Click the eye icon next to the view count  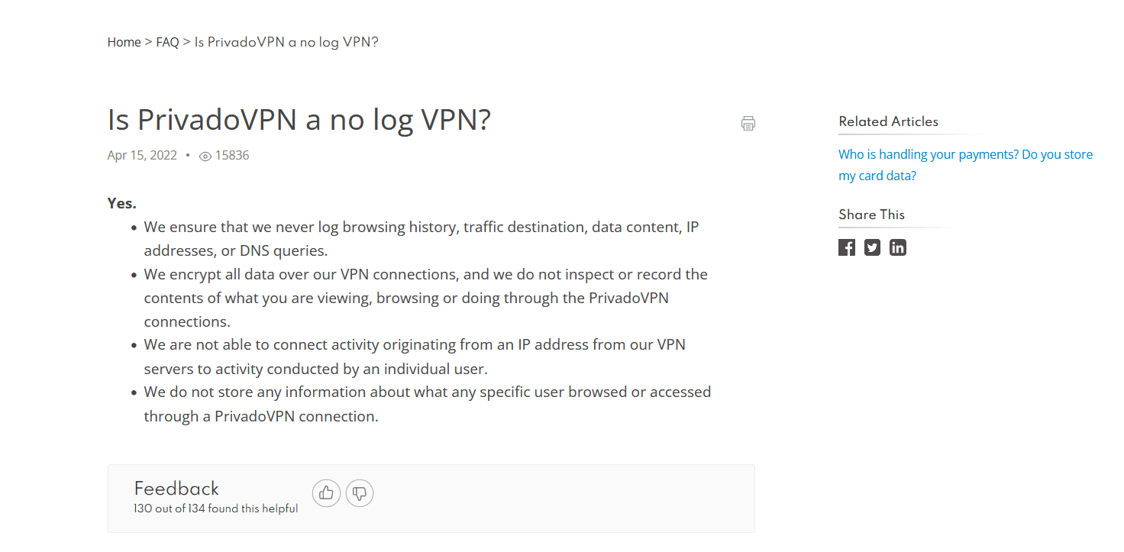pyautogui.click(x=205, y=155)
